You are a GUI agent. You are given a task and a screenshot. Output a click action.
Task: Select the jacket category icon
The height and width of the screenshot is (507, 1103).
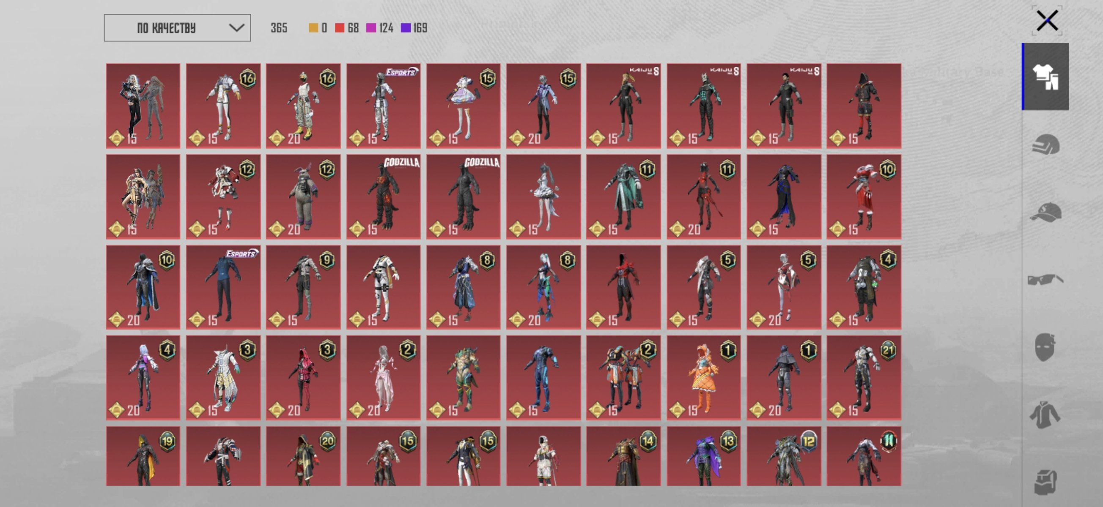(x=1045, y=414)
